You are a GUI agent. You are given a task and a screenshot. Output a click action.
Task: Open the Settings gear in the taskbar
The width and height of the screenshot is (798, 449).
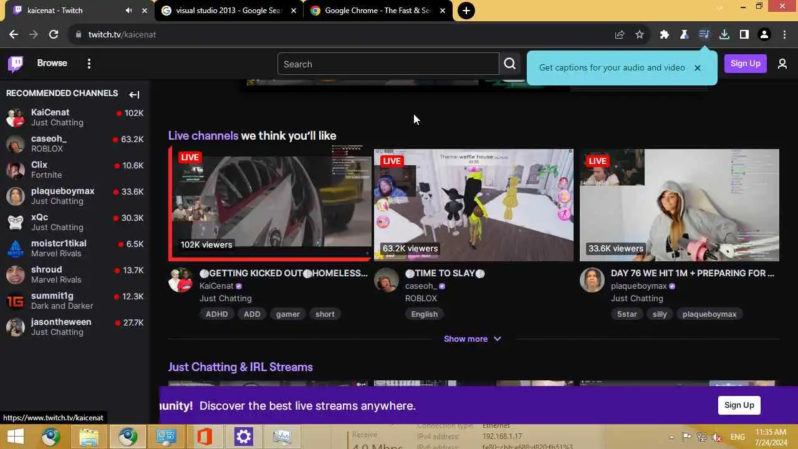(243, 437)
